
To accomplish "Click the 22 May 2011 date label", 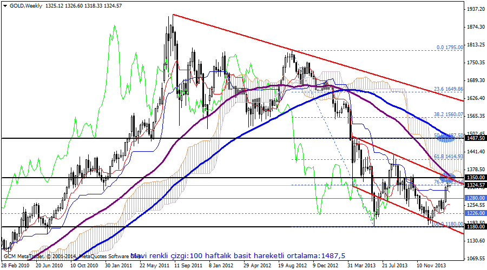I will click(x=154, y=266).
